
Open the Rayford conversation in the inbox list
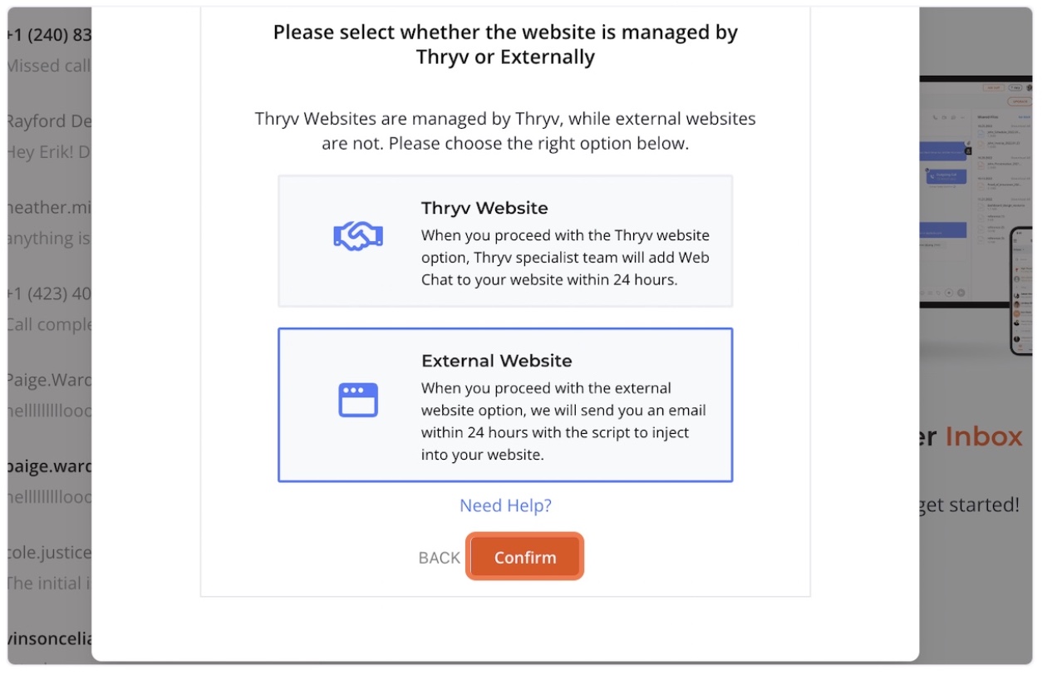point(50,136)
